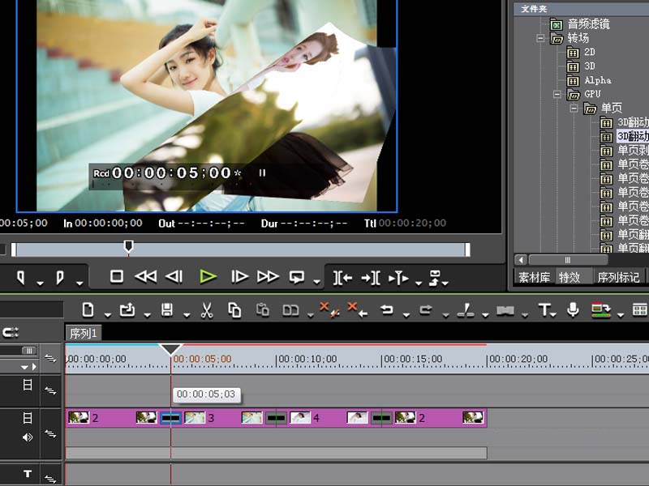The height and width of the screenshot is (486, 649).
Task: Click the new sequence document icon
Action: pos(88,309)
